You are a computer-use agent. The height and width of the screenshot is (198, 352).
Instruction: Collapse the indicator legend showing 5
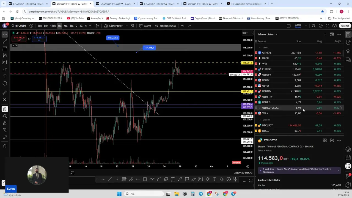click(14, 45)
